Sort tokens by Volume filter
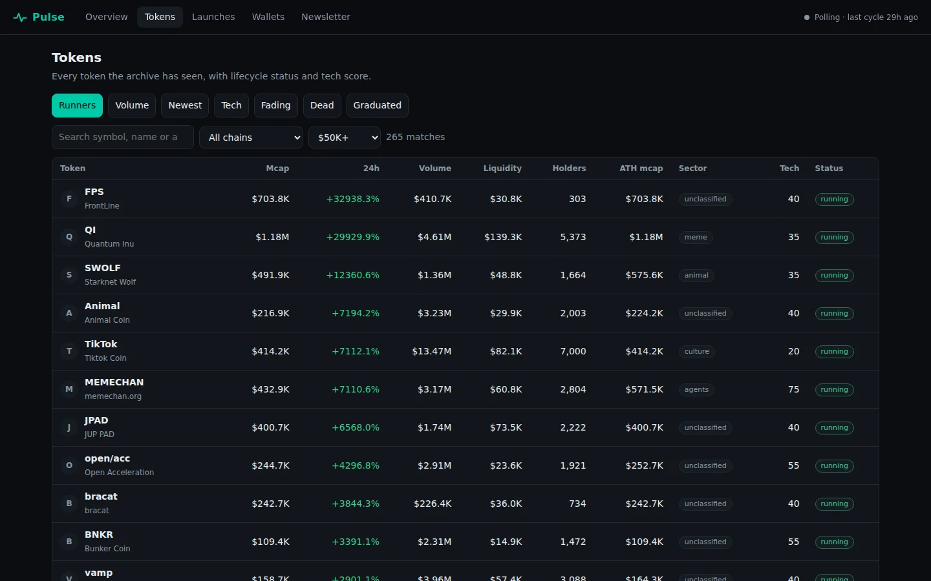 tap(132, 105)
